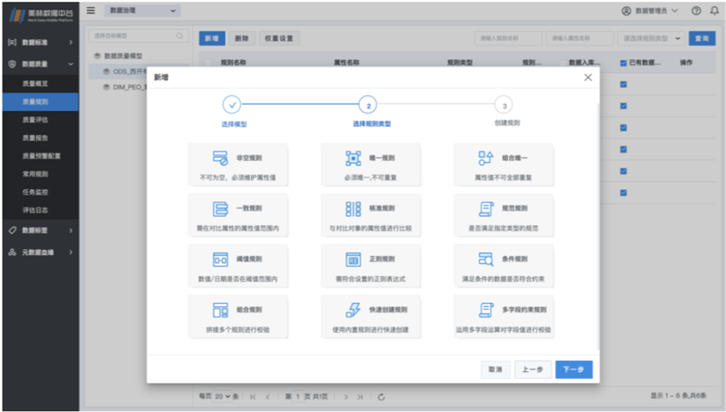The width and height of the screenshot is (726, 412).
Task: Toggle the 已有数据 header checkbox
Action: click(x=623, y=62)
